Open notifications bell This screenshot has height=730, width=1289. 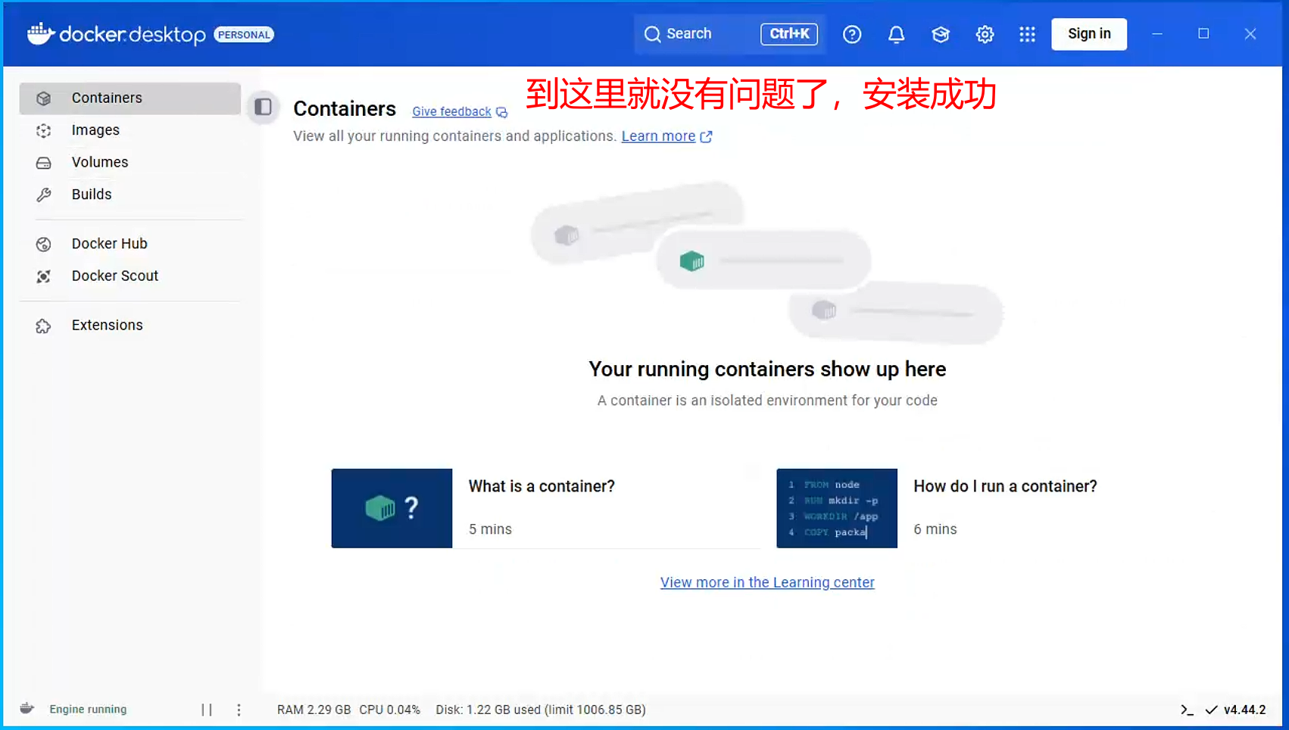[x=896, y=34]
